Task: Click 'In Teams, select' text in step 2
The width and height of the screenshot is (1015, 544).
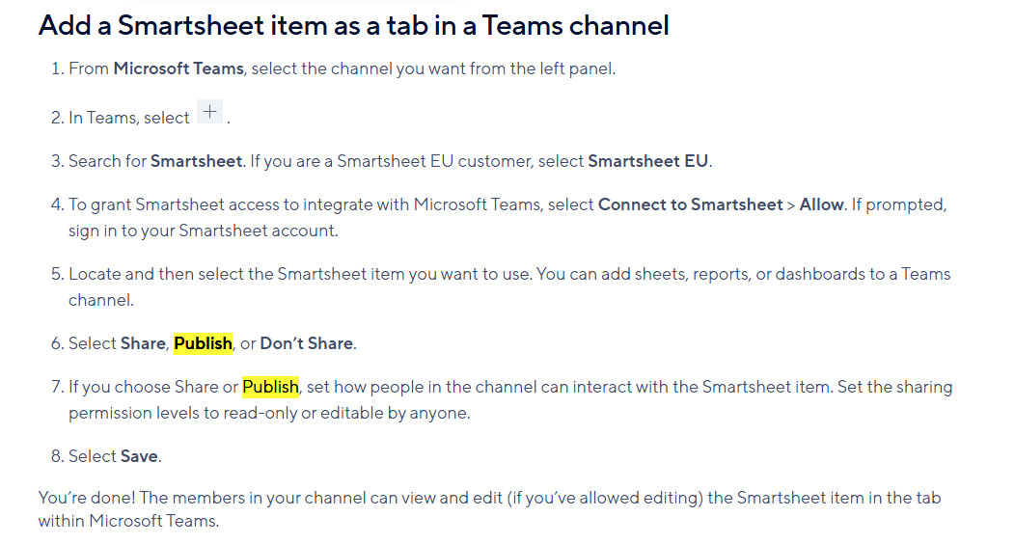Action: (x=129, y=118)
